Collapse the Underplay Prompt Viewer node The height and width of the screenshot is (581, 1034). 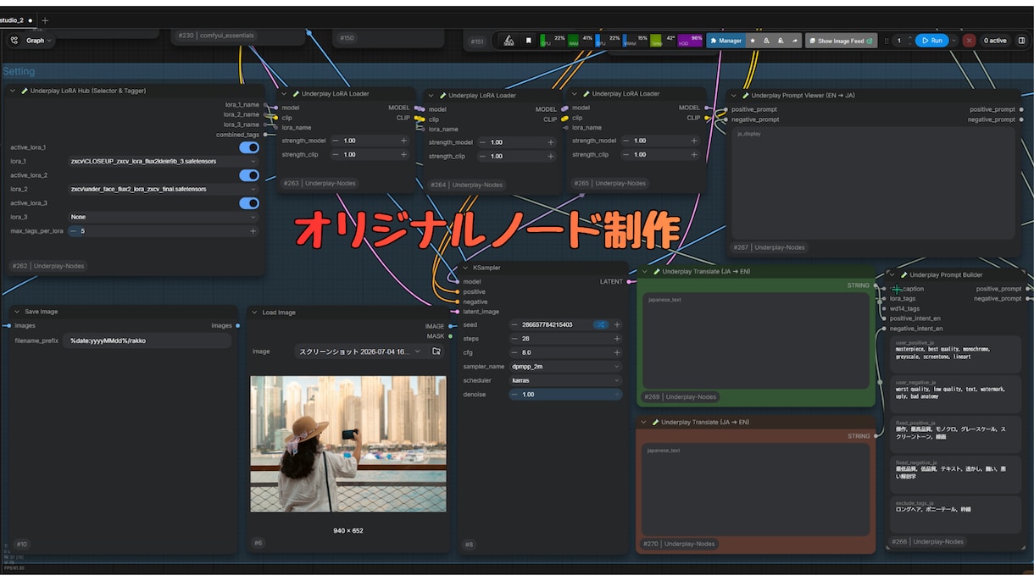point(734,96)
